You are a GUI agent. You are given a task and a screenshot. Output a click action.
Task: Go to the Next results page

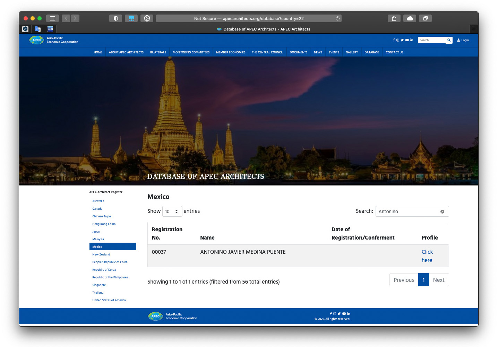[x=438, y=280]
